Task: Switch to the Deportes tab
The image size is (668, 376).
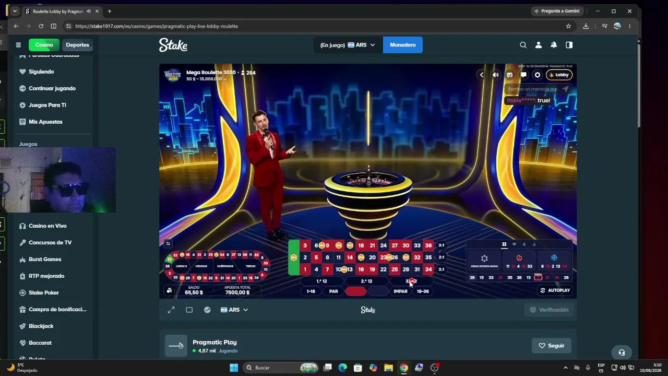Action: pyautogui.click(x=77, y=45)
